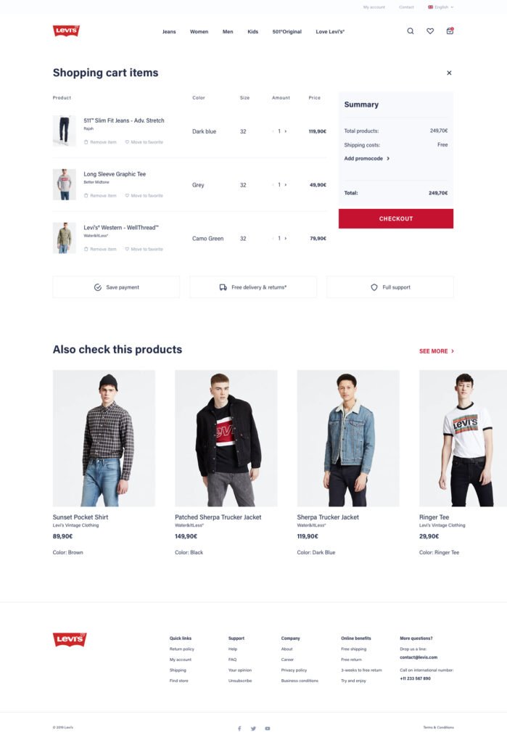Expand the Add promocode option
Screen dimensions: 507x743
367,159
